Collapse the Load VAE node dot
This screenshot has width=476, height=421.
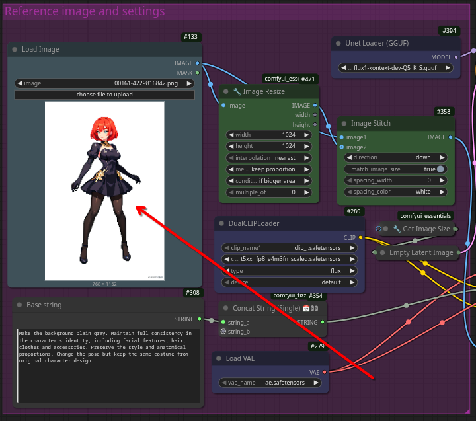point(219,358)
